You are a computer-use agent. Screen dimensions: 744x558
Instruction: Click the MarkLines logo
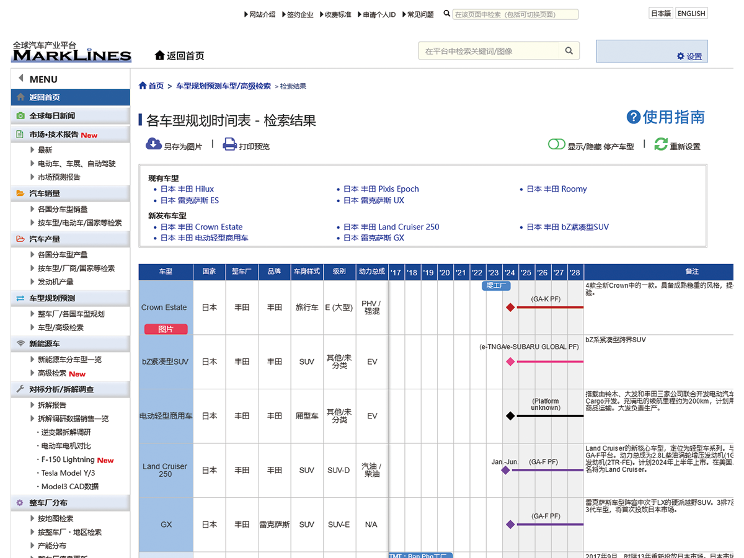pyautogui.click(x=72, y=52)
